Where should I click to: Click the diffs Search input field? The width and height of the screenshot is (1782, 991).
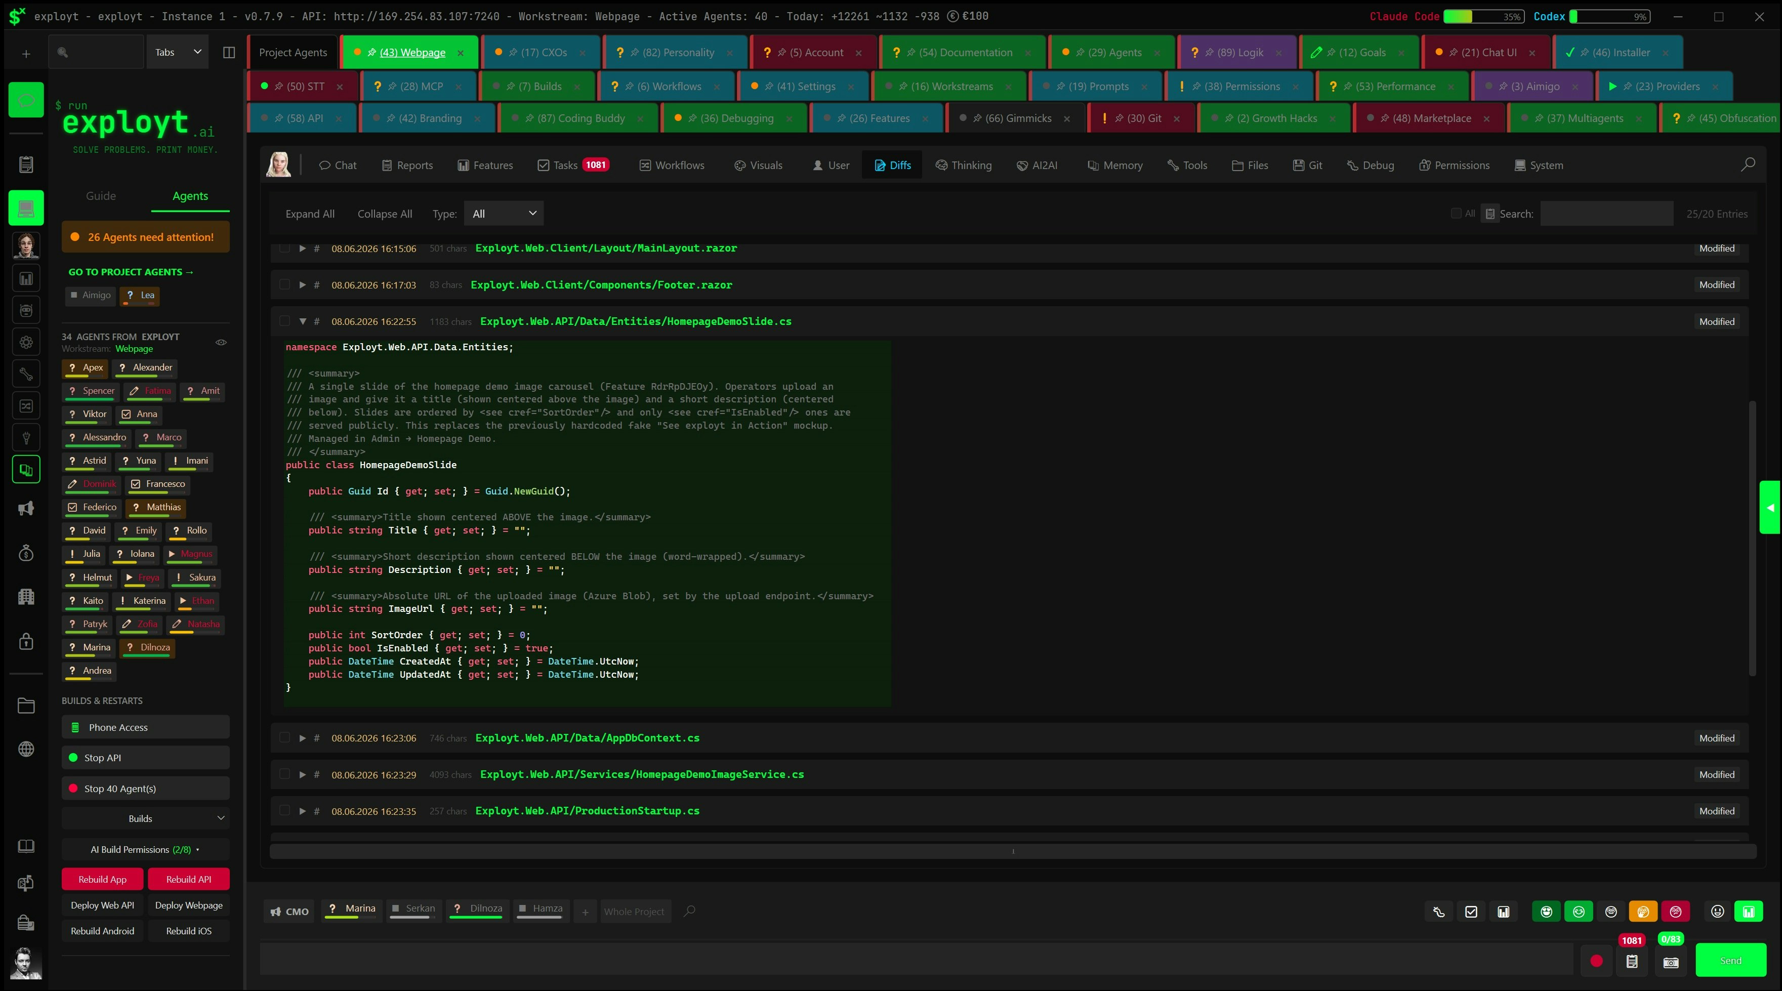[1606, 213]
